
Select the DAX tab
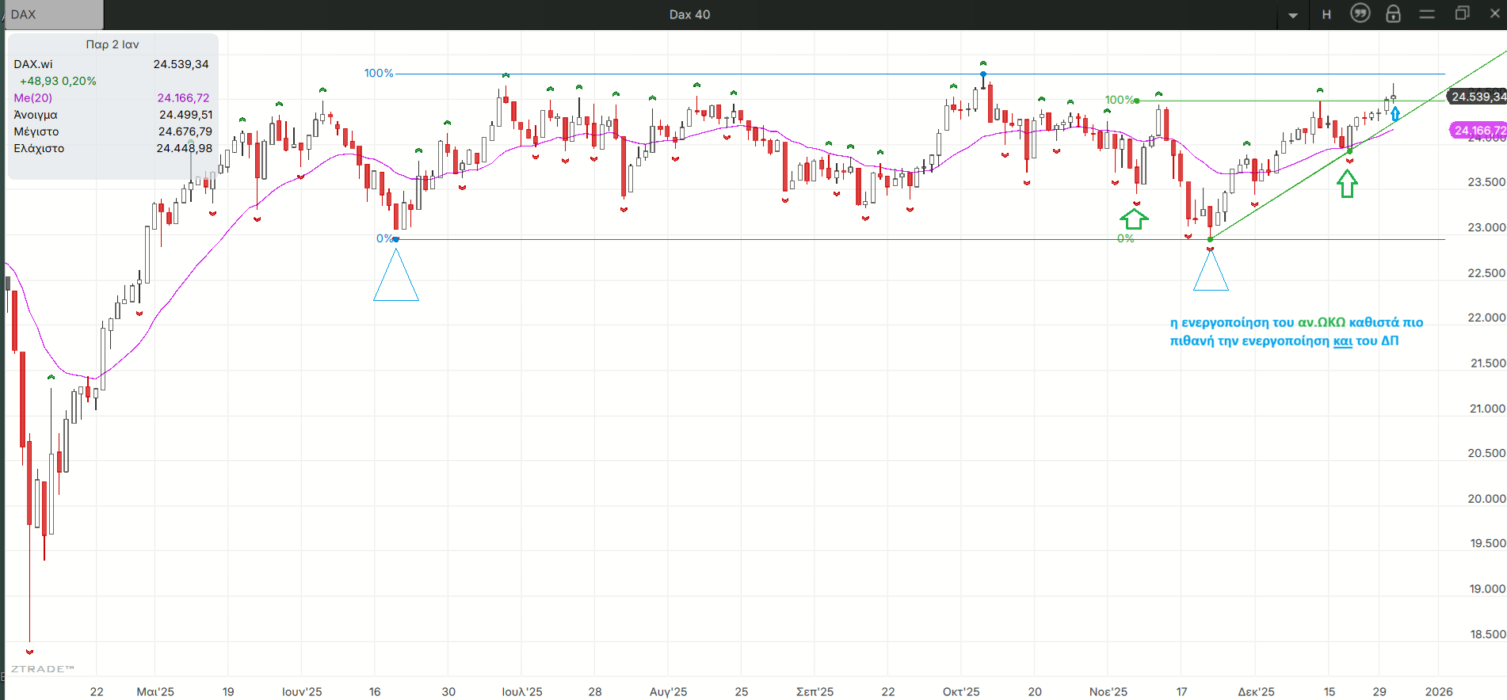(x=52, y=14)
